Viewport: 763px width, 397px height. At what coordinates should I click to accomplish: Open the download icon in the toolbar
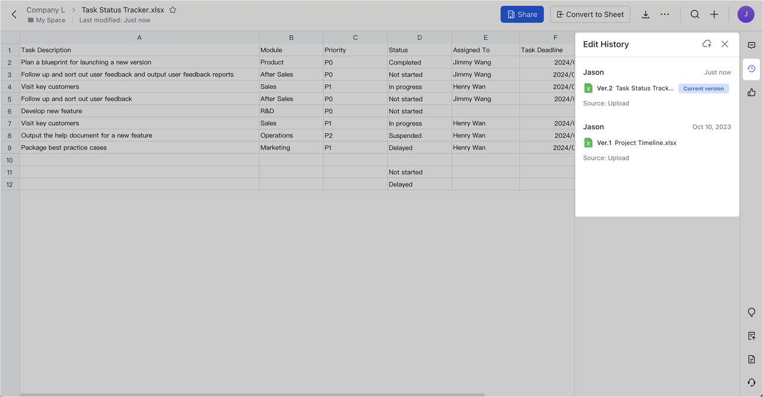coord(646,14)
